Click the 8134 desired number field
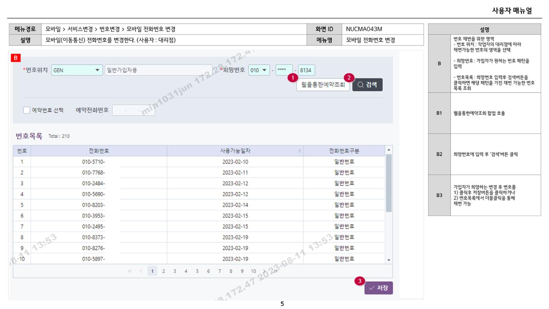This screenshot has height=309, width=549. click(x=306, y=71)
